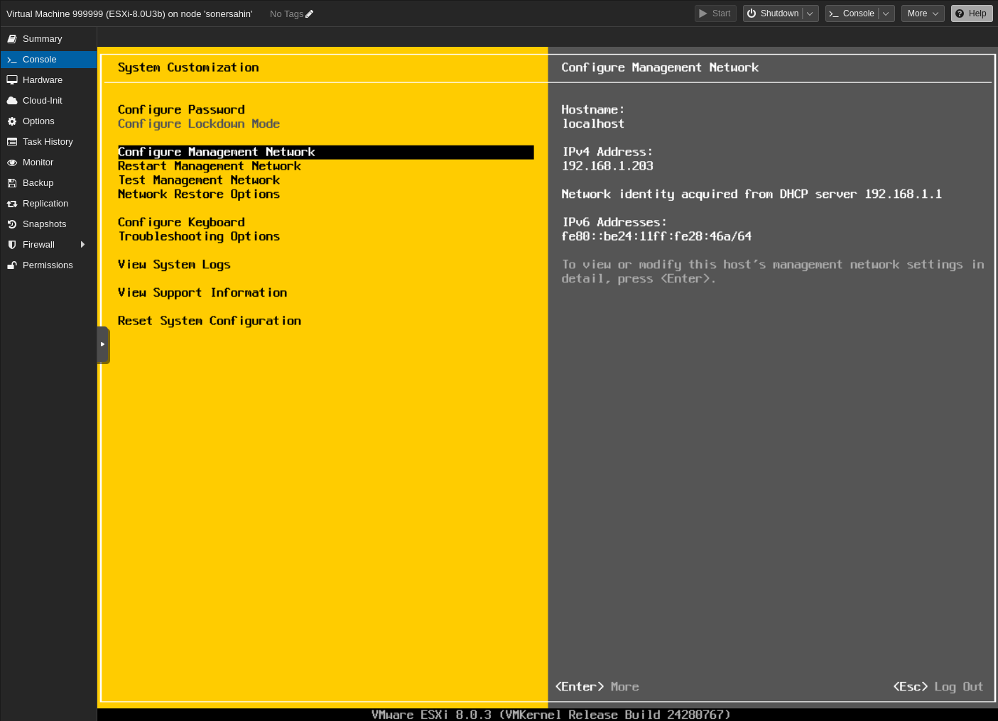Open the Cloud-Init settings

pos(42,100)
